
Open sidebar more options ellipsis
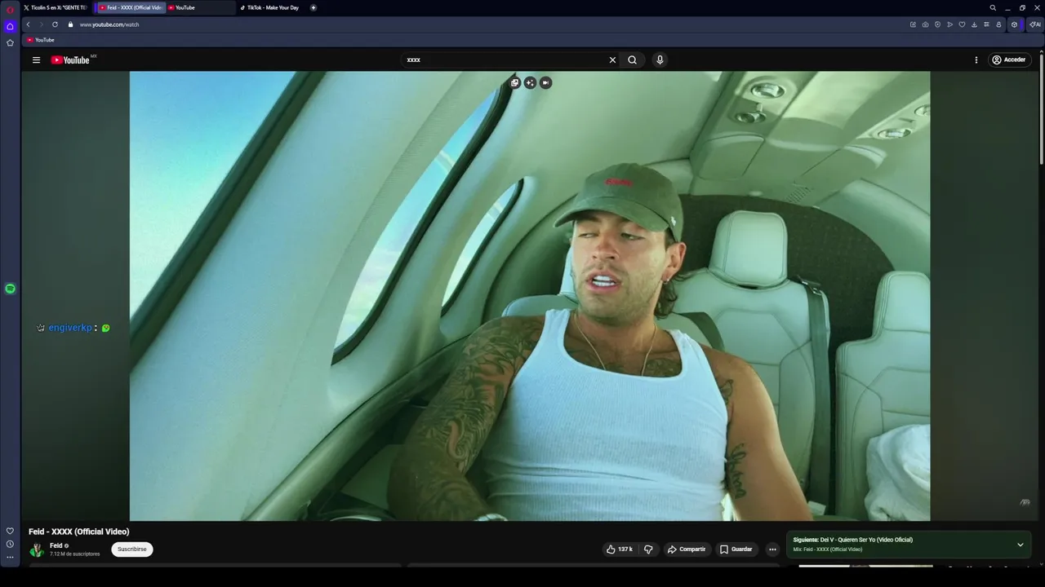click(x=10, y=558)
